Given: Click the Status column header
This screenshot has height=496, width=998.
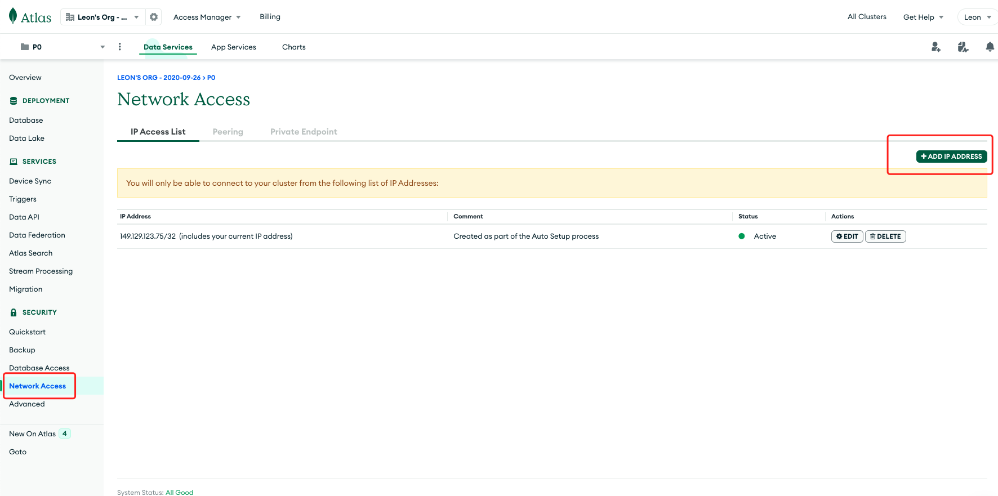Looking at the screenshot, I should point(748,216).
